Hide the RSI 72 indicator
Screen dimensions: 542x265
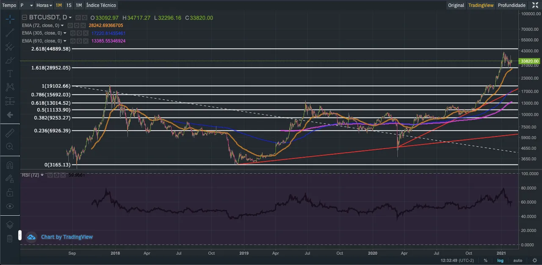click(x=49, y=175)
